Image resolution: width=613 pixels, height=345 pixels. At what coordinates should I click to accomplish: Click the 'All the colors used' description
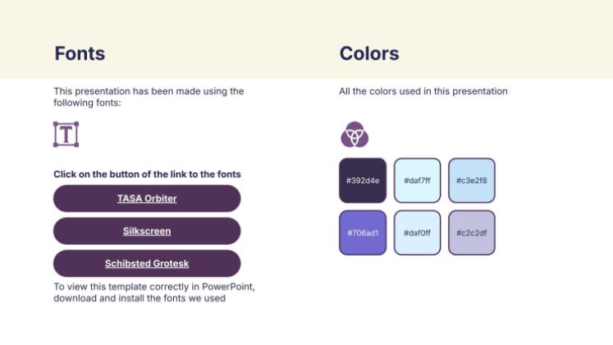coord(423,91)
